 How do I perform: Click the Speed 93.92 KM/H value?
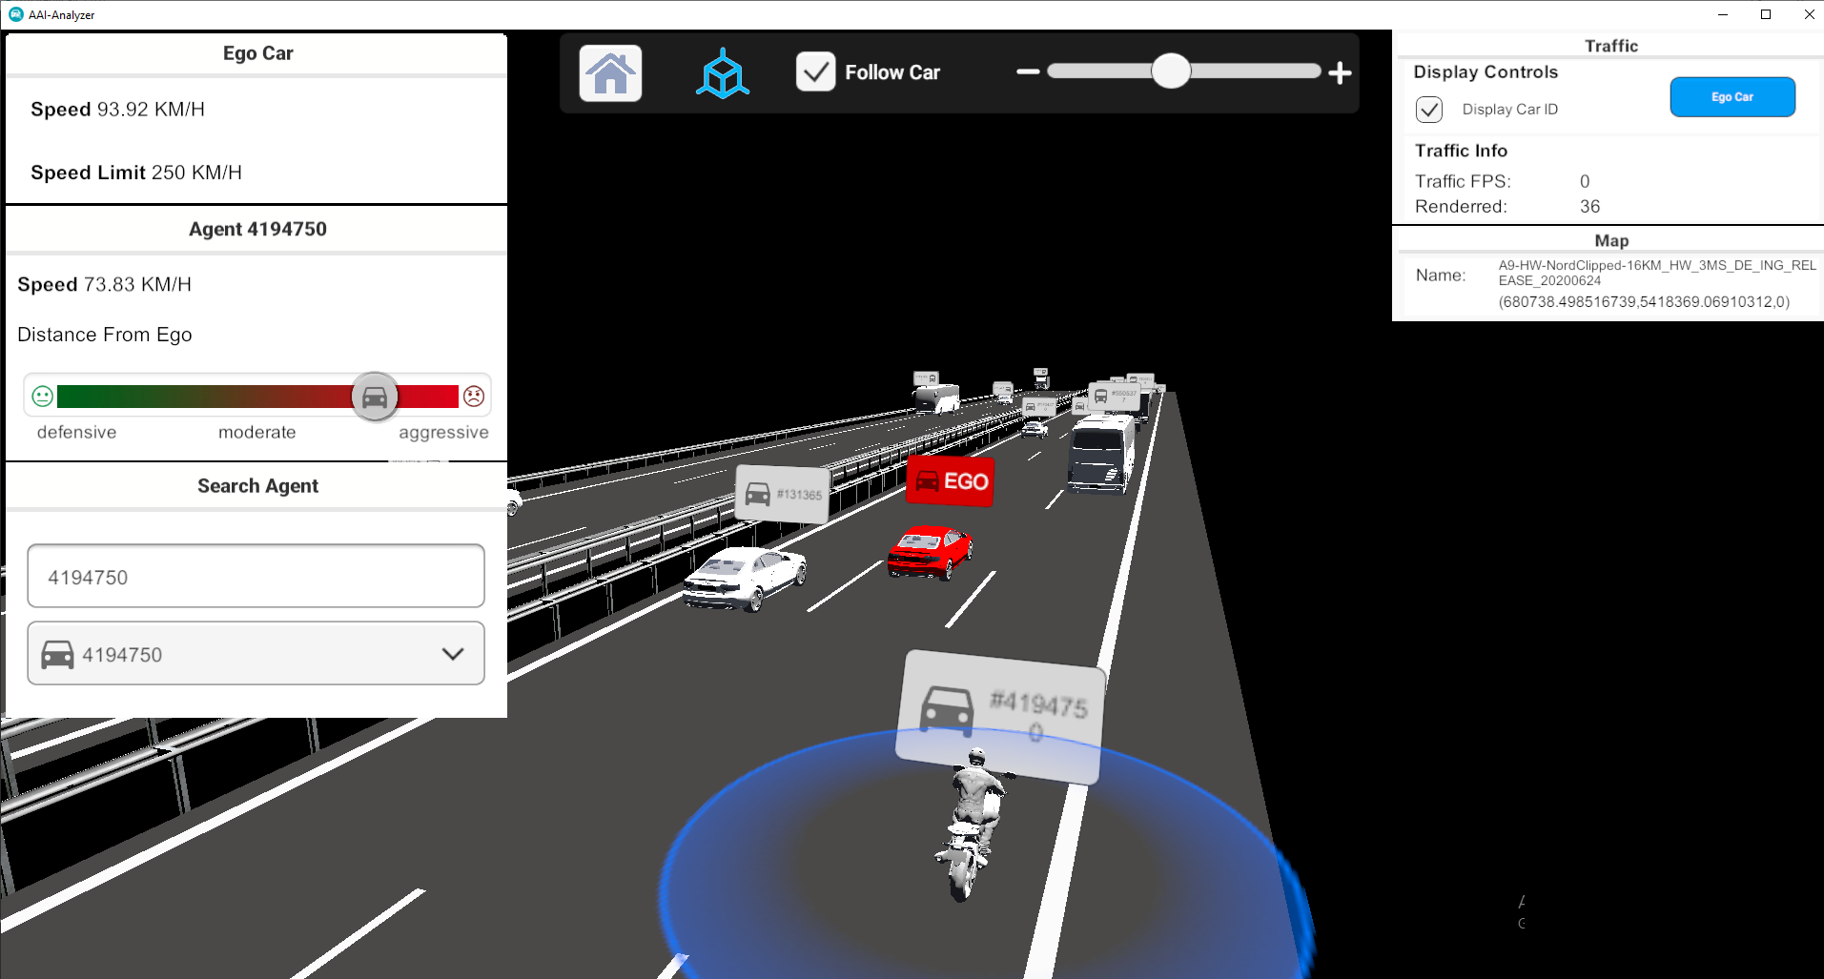point(152,110)
